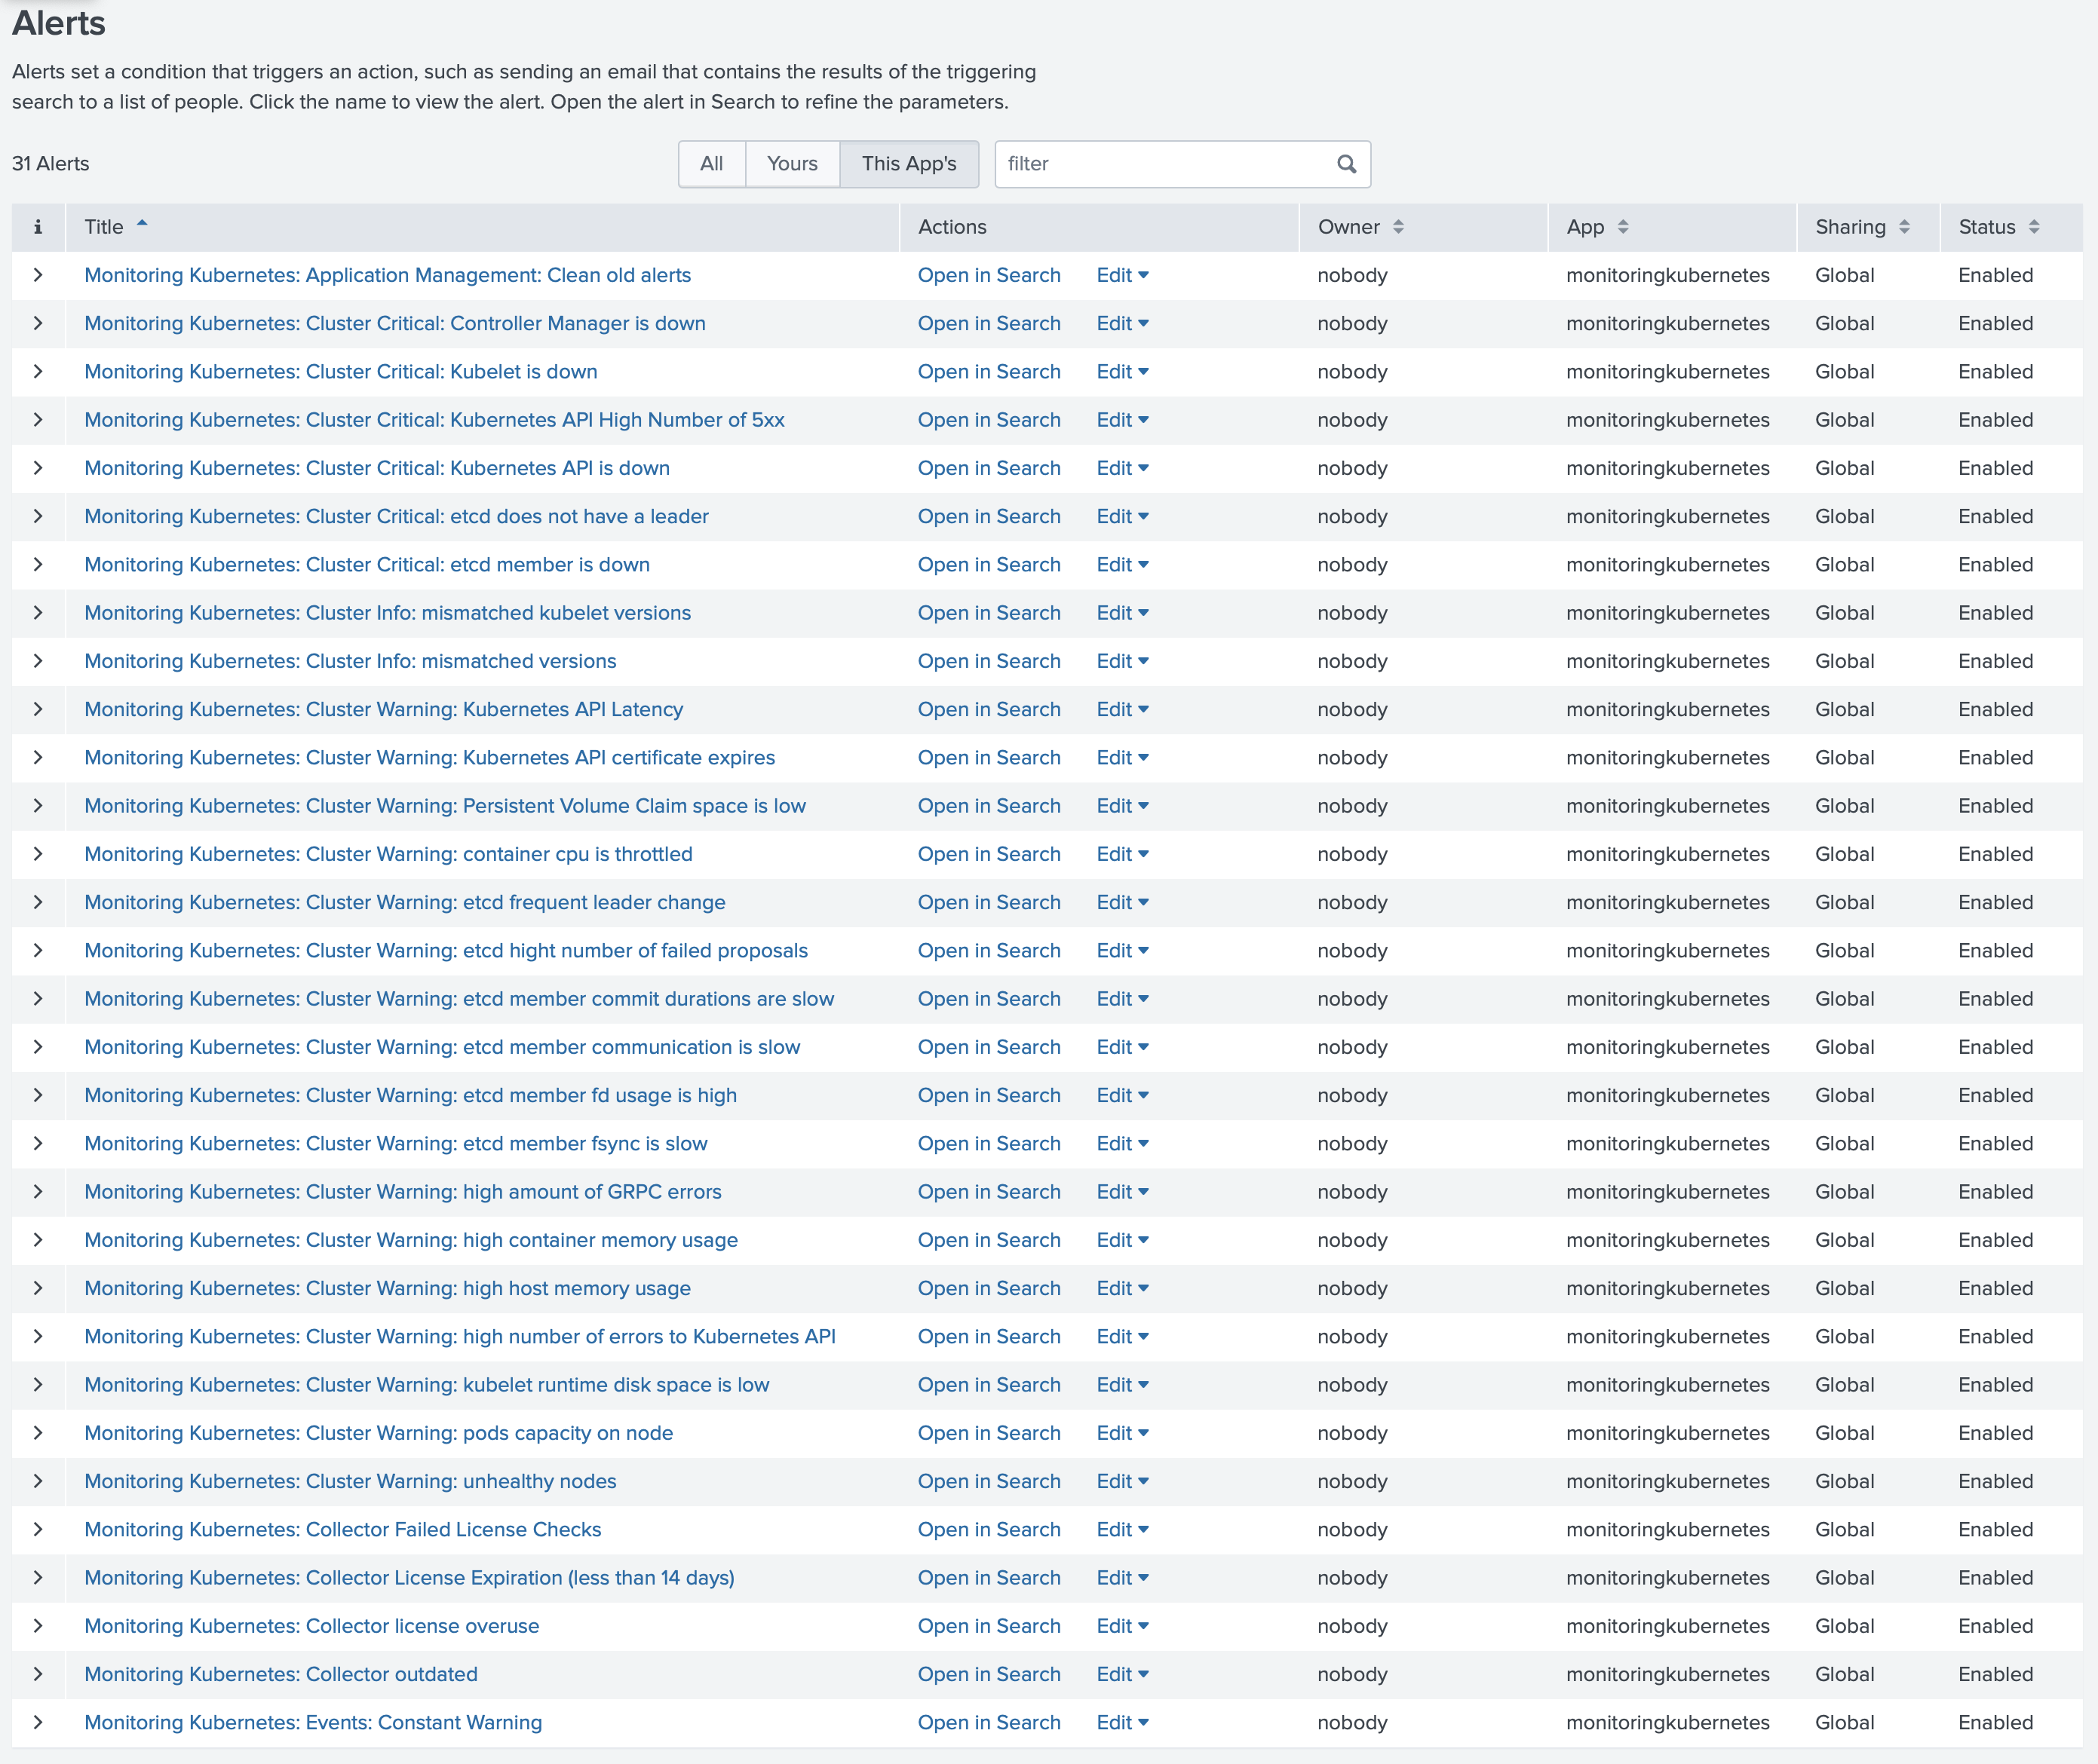
Task: Expand Controller Manager is down row
Action: pos(38,323)
